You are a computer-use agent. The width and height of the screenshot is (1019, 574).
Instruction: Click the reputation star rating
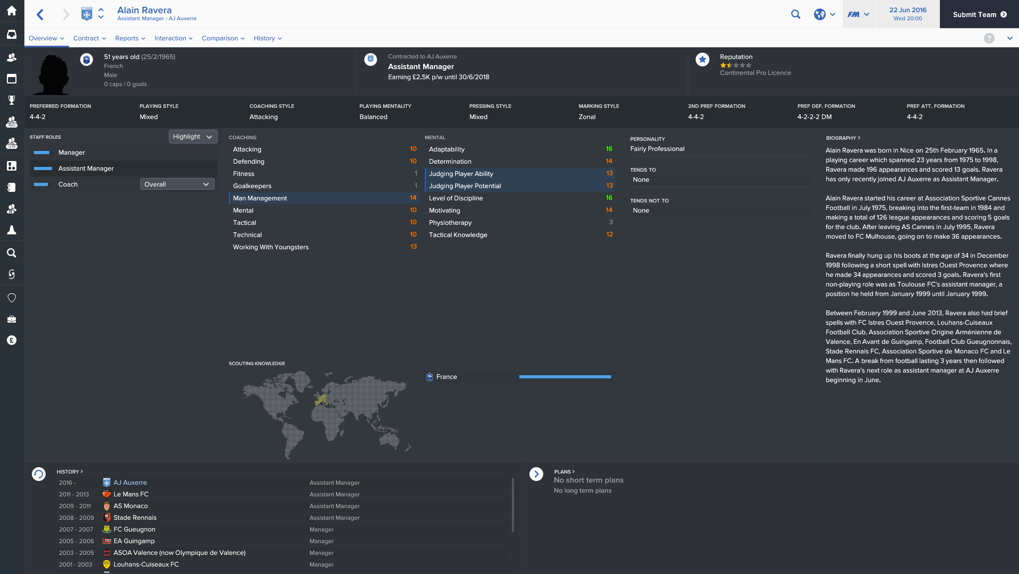point(735,65)
